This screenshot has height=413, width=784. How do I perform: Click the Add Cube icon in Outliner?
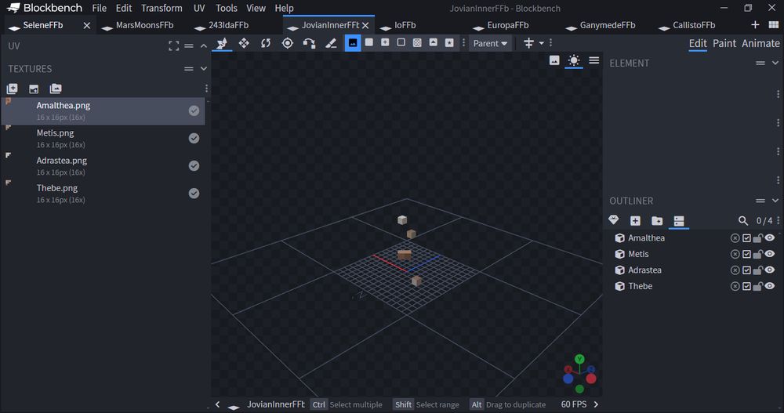point(635,221)
